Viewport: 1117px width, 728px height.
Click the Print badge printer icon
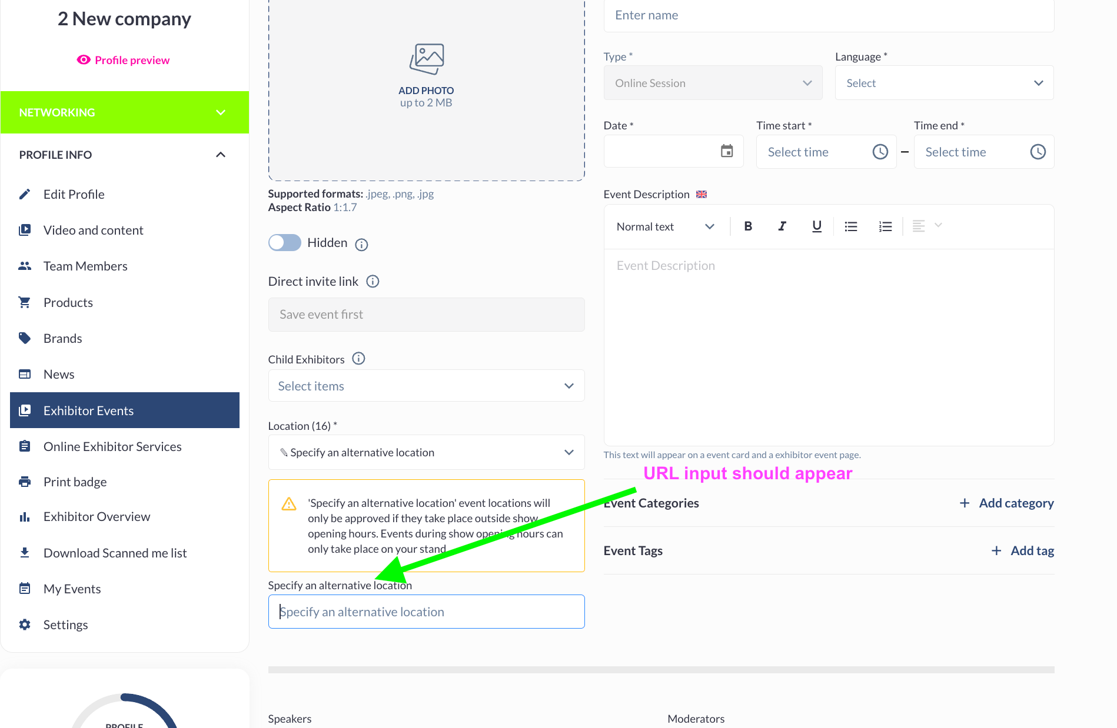25,482
